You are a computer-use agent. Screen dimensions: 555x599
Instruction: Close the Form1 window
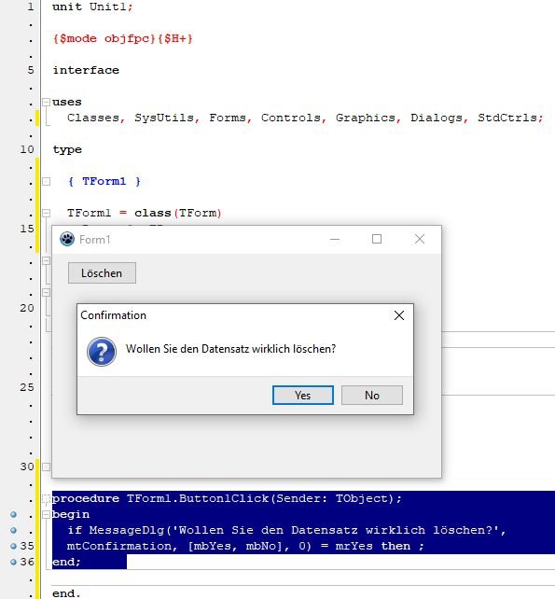coord(420,239)
